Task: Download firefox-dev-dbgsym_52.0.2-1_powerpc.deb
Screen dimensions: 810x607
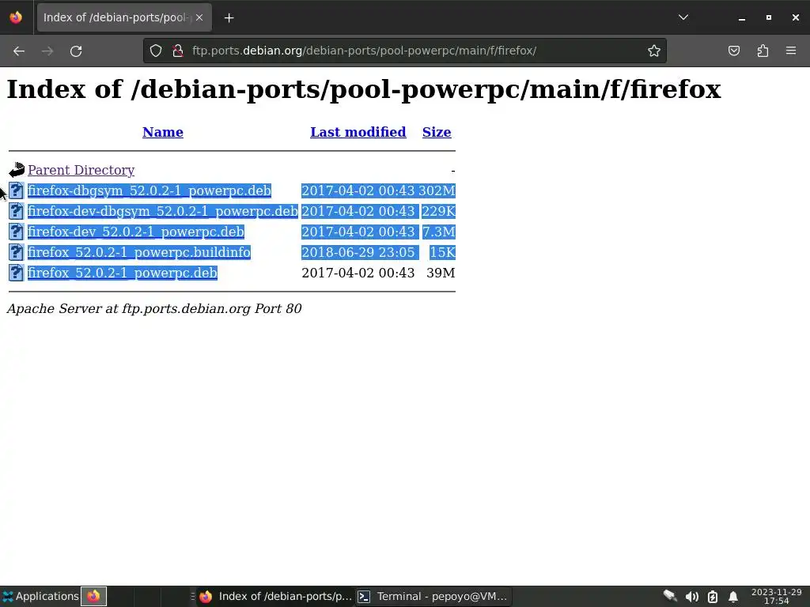Action: [x=163, y=211]
